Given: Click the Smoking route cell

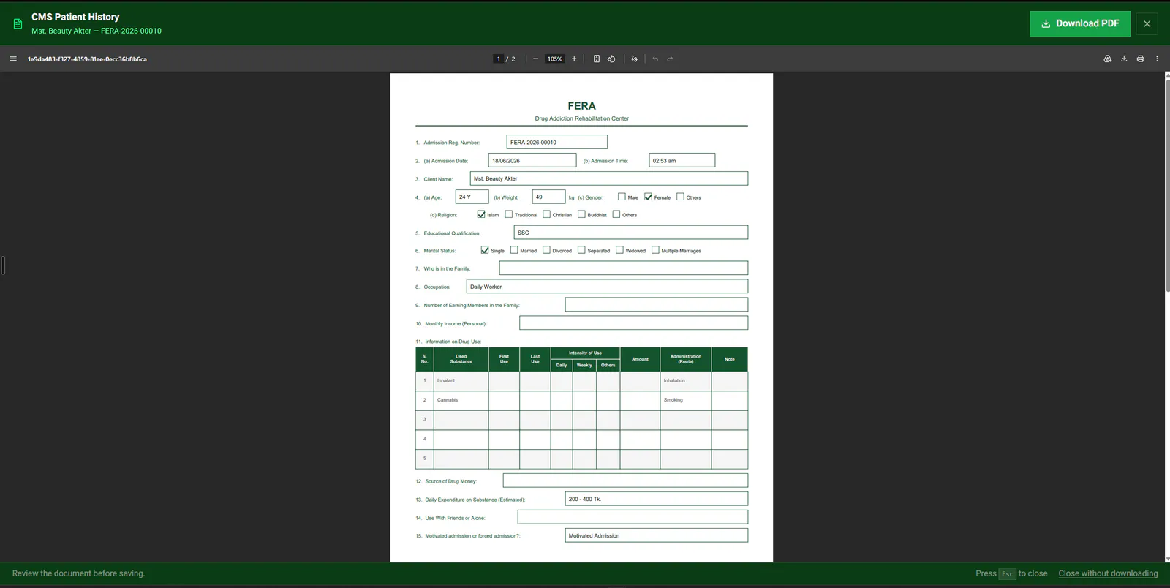Looking at the screenshot, I should pyautogui.click(x=685, y=400).
